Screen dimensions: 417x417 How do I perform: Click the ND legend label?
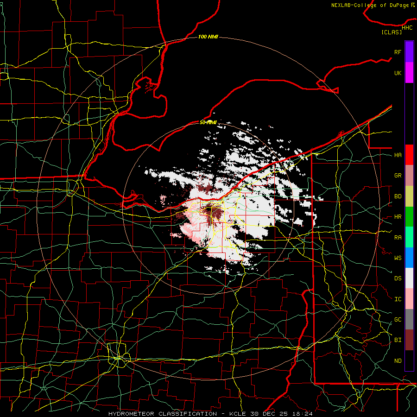pyautogui.click(x=398, y=361)
